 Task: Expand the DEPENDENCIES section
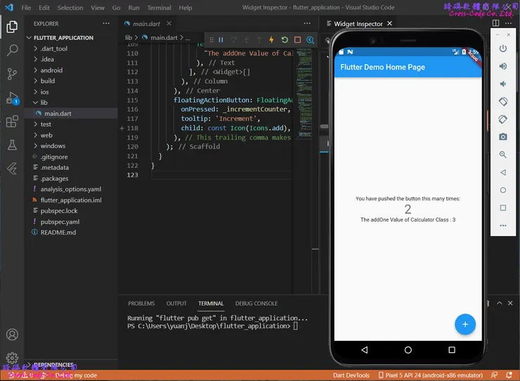[53, 365]
